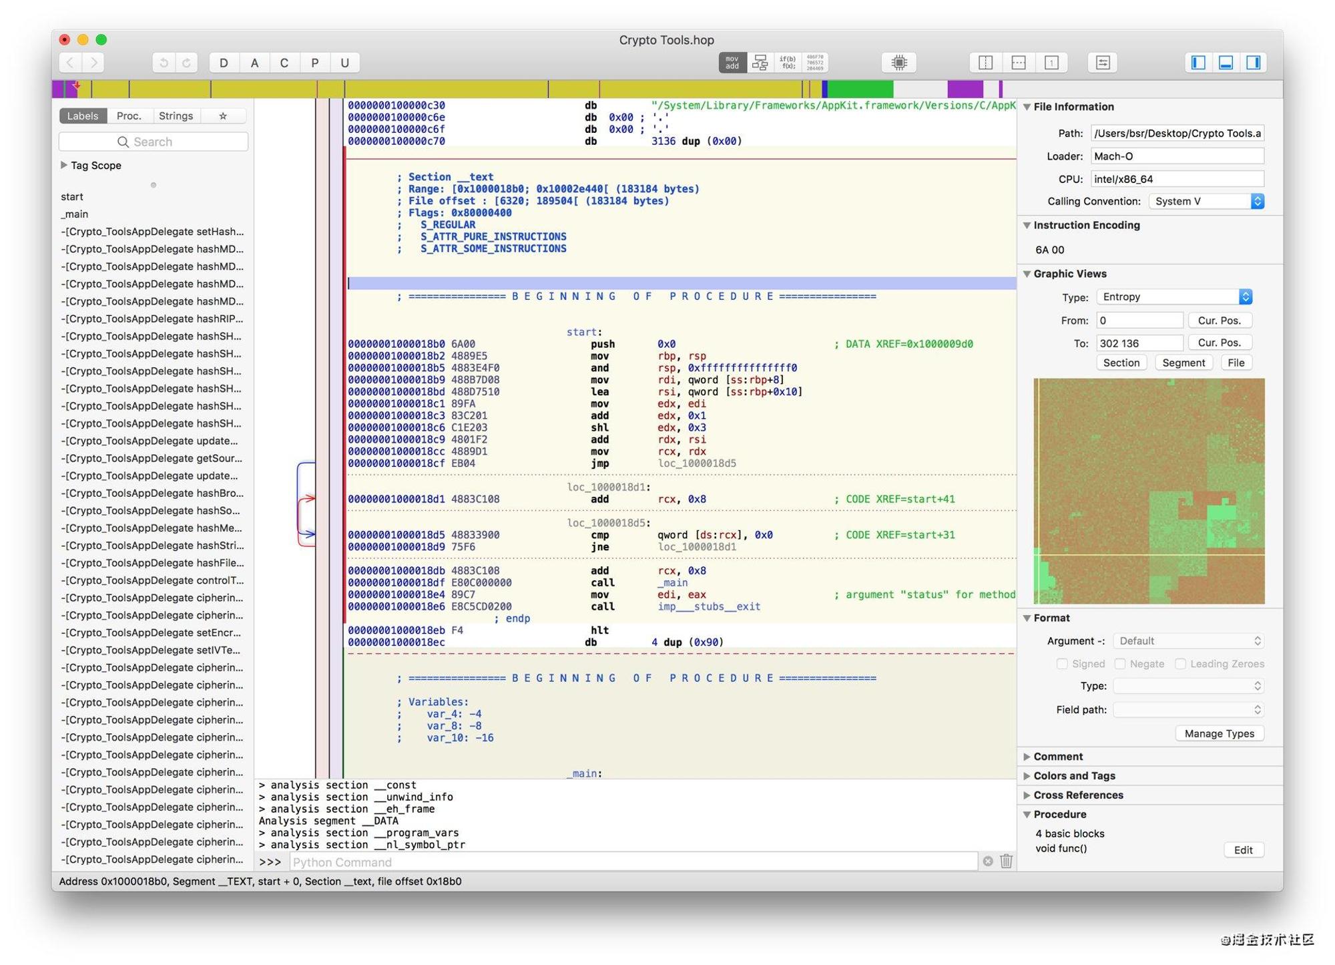Viewport: 1335px width, 965px height.
Task: Expand the Colors and Tags section
Action: pyautogui.click(x=1027, y=776)
